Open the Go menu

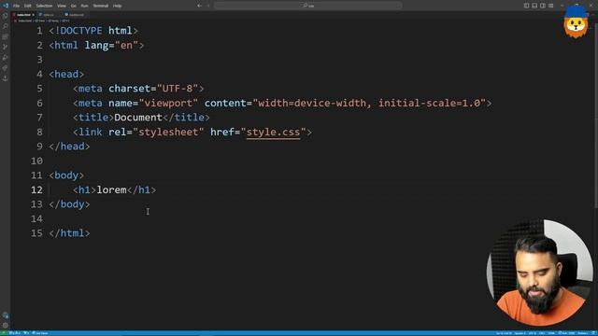[x=73, y=6]
